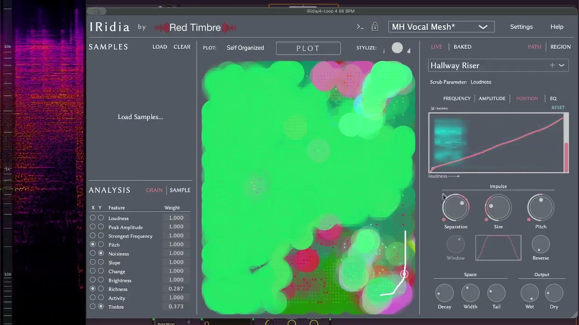The width and height of the screenshot is (579, 325).
Task: Switch analysis to SAMPLE
Action: click(180, 190)
